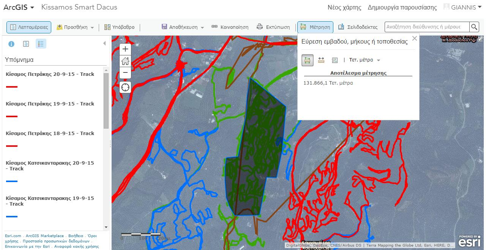This screenshot has width=486, height=250.
Task: Open Αναφορά κακής χρήσης link
Action: click(76, 247)
